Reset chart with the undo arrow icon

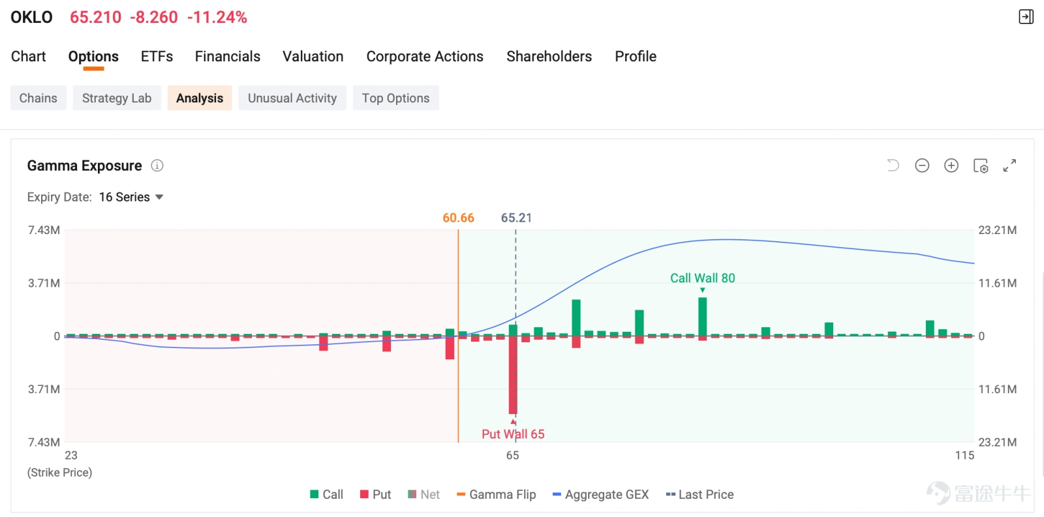(893, 166)
